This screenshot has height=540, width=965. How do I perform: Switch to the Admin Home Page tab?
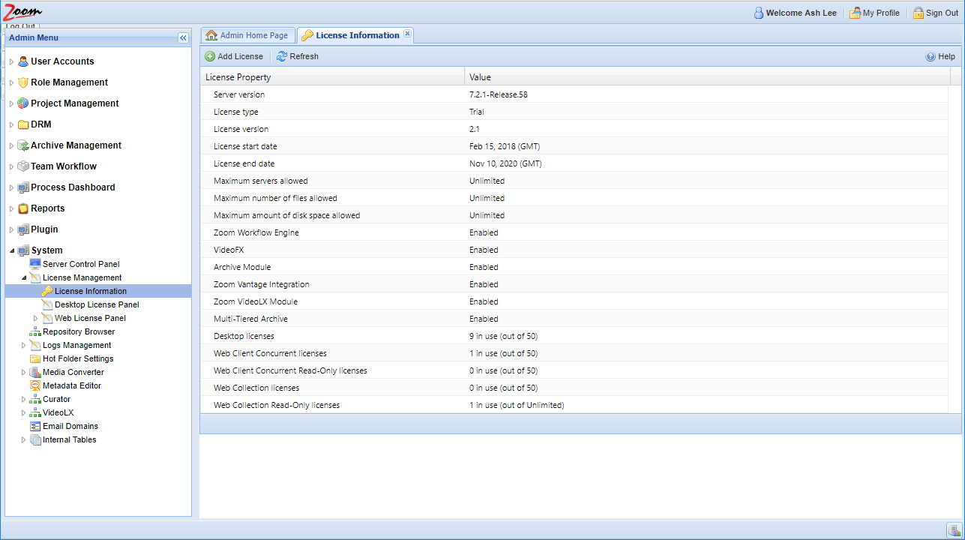247,35
